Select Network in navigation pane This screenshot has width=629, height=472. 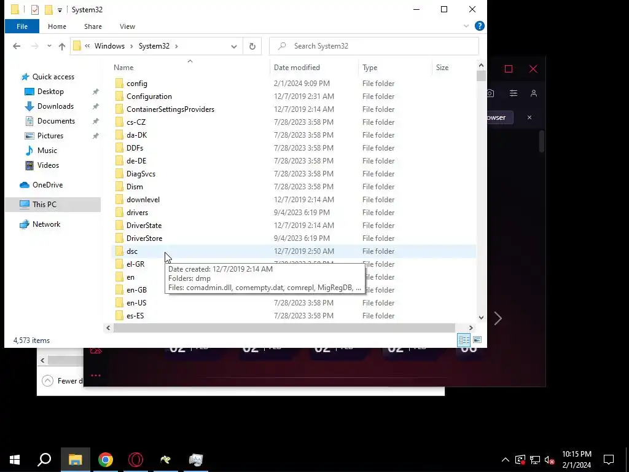tap(46, 224)
